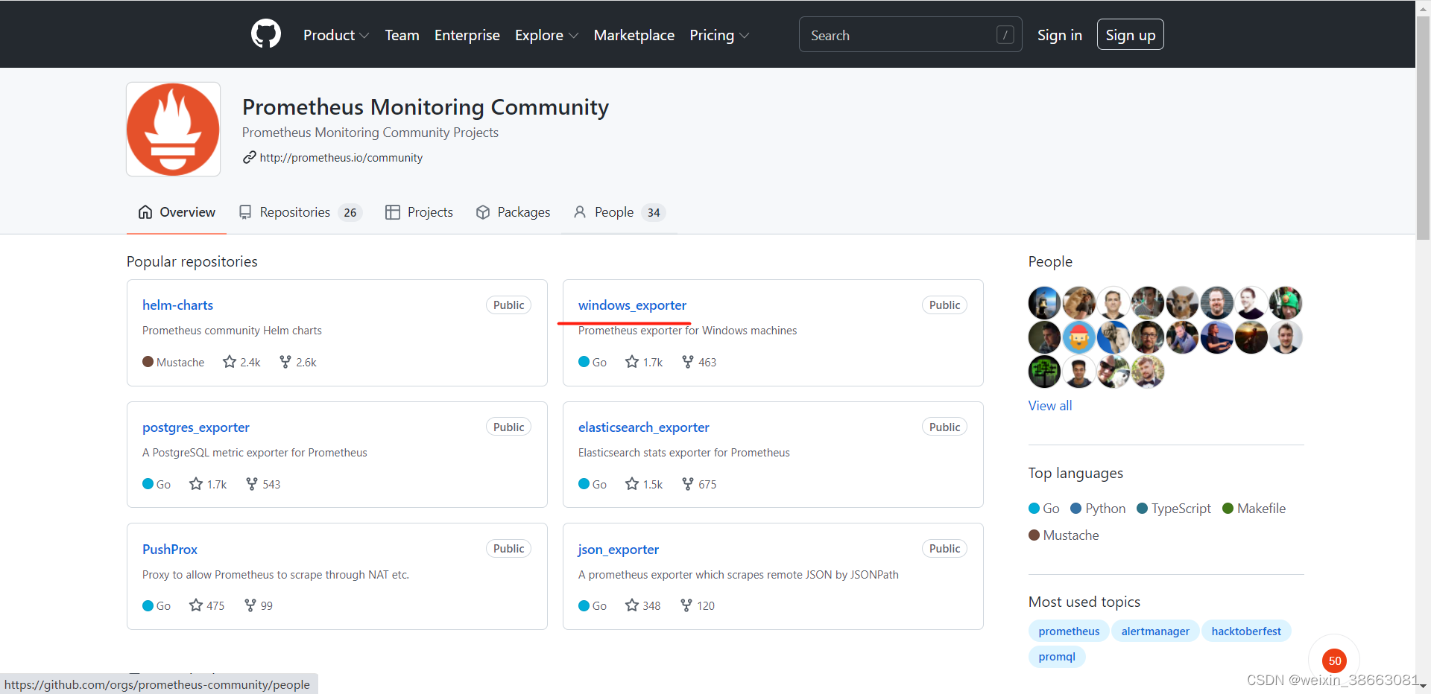Select the prometheus topic tag
The image size is (1431, 694).
(1069, 631)
